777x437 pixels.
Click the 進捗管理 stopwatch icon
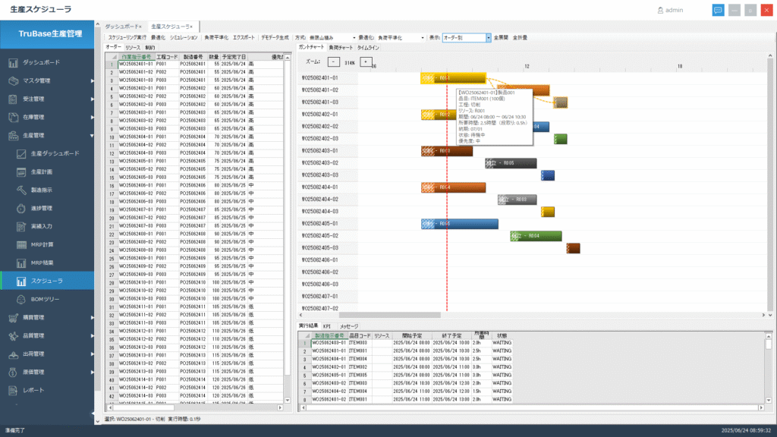[x=21, y=208]
